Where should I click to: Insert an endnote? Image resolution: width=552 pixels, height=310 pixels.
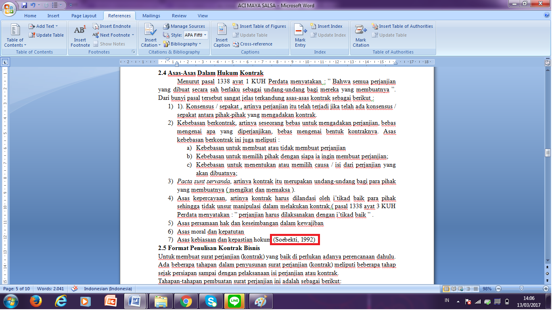(113, 26)
